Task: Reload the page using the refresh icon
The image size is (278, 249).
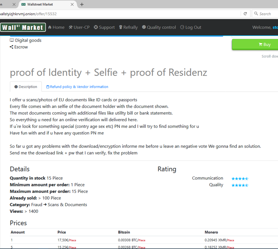Action: point(245,14)
